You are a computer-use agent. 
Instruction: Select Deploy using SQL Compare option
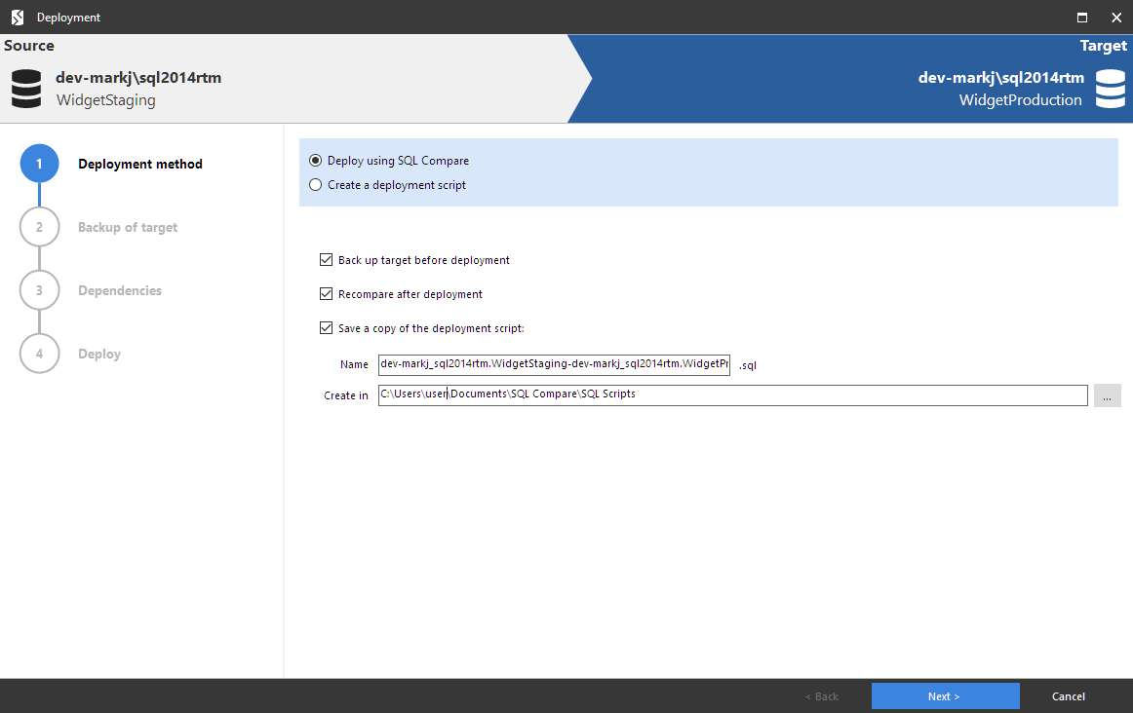pyautogui.click(x=315, y=161)
